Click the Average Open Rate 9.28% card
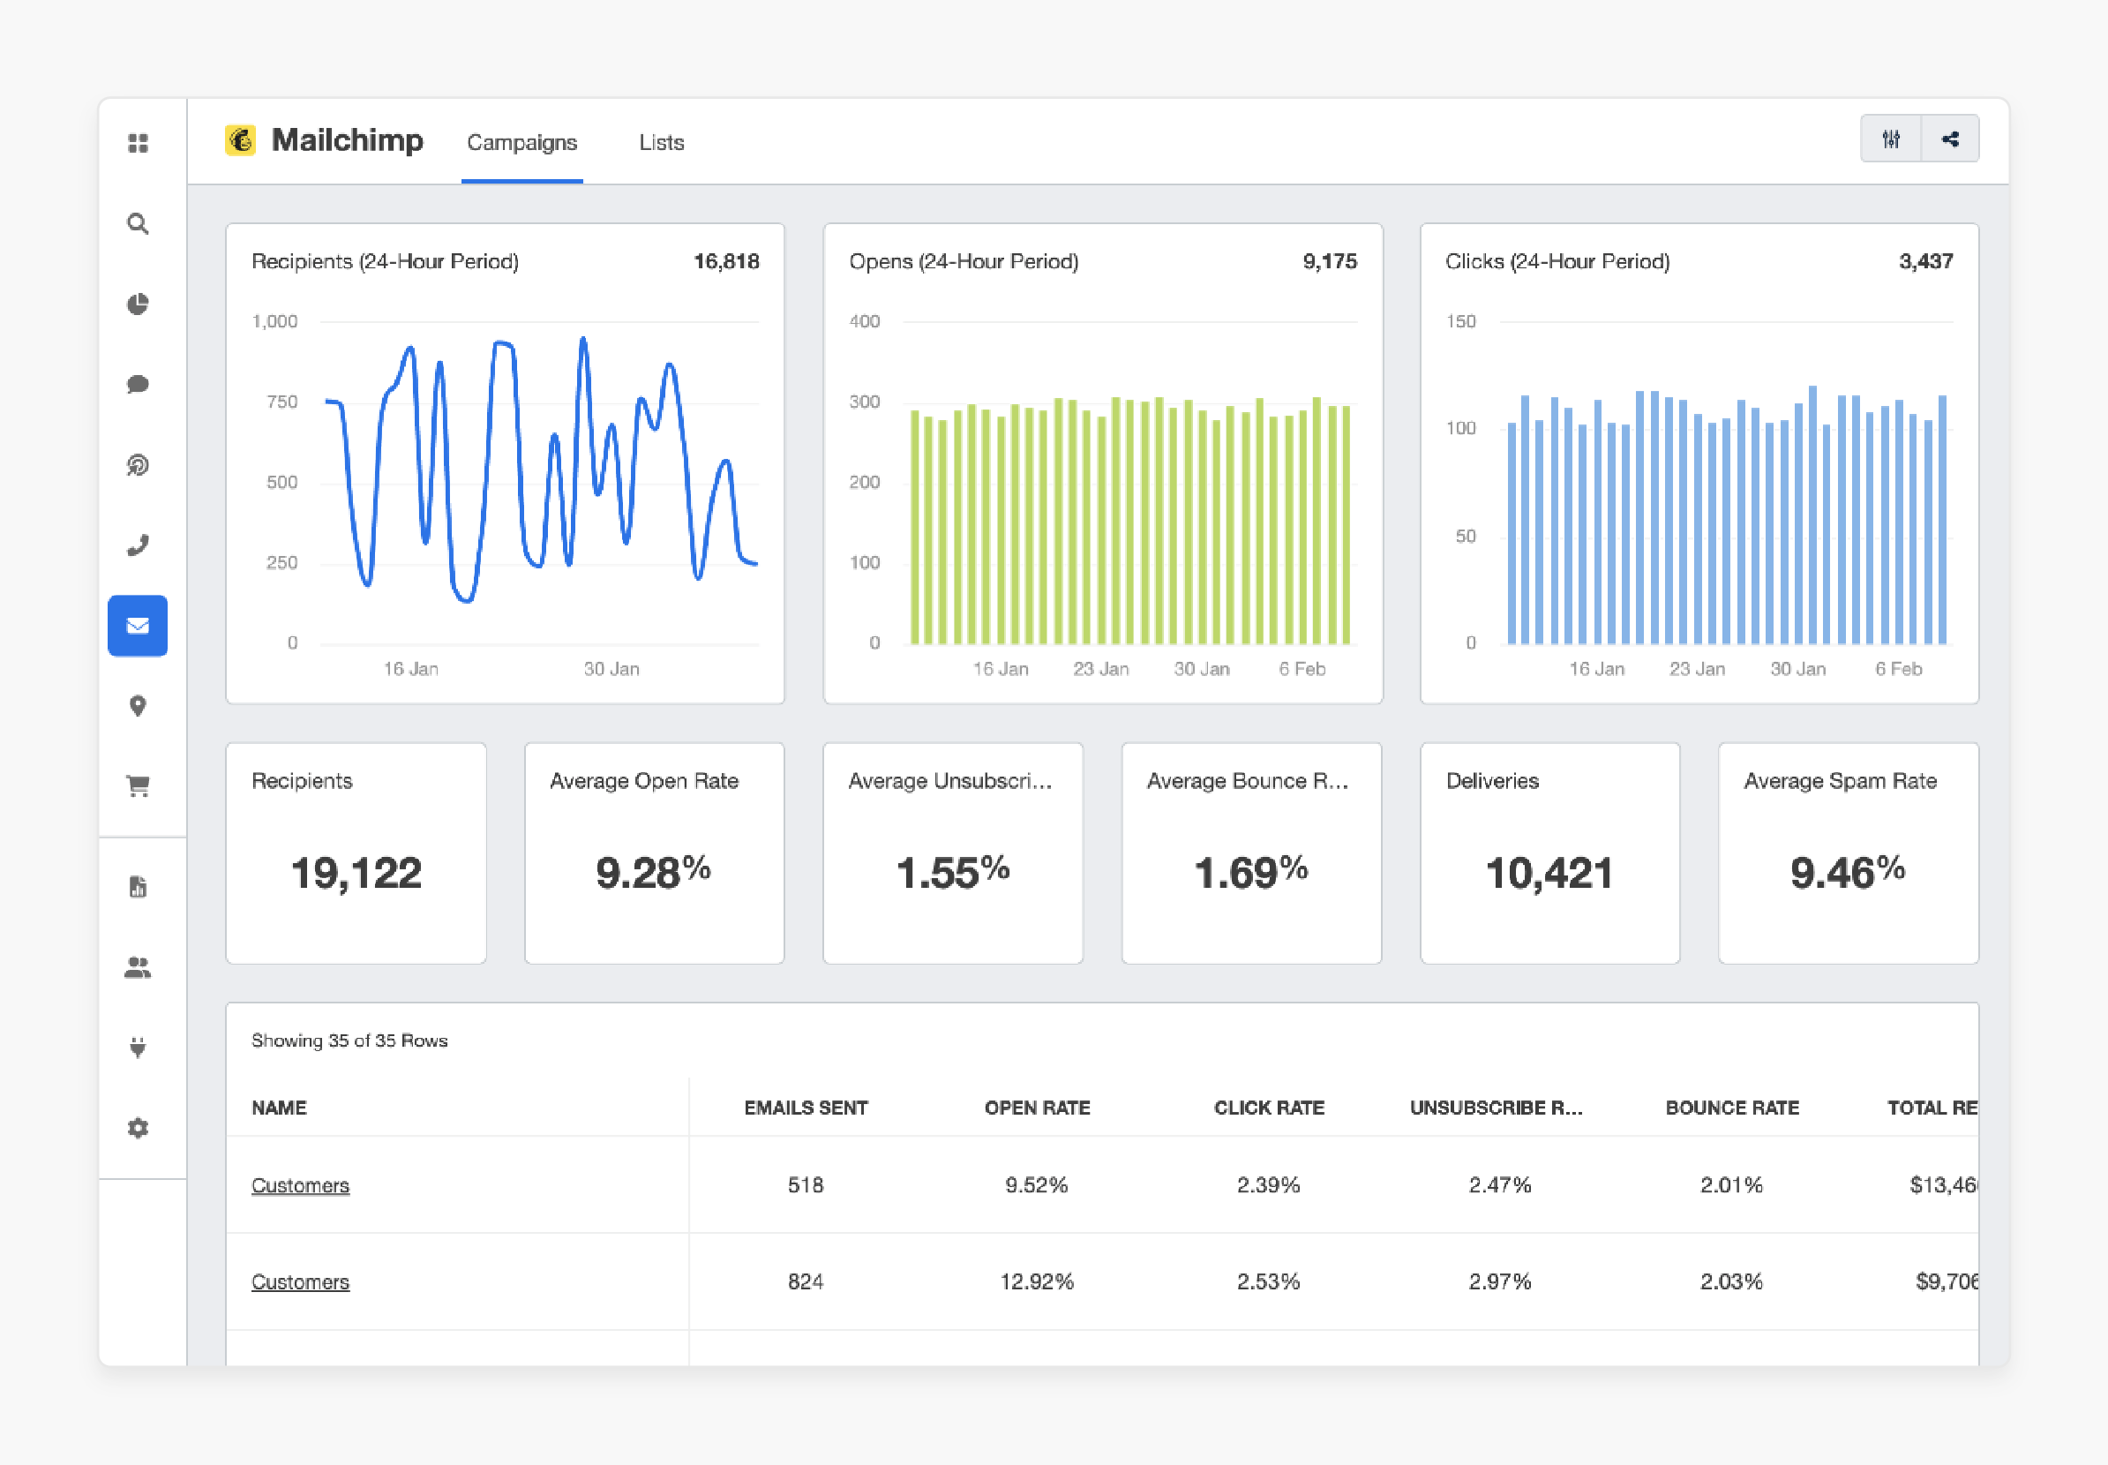 coord(655,853)
